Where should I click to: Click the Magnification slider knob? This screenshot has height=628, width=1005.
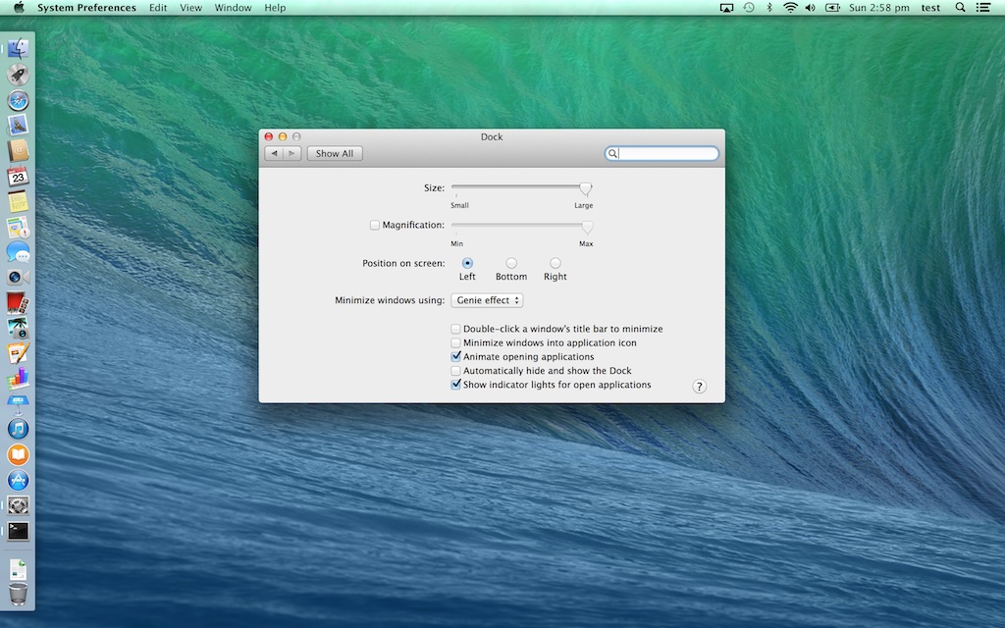587,227
